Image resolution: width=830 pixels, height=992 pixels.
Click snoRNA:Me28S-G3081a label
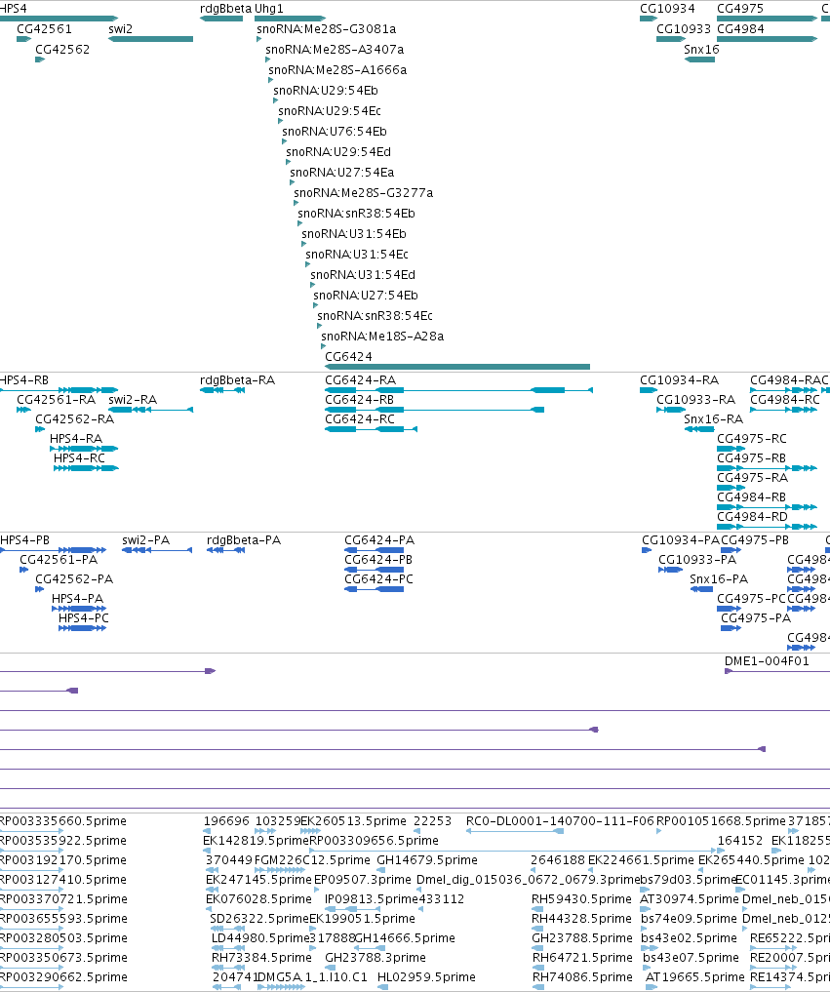[327, 29]
